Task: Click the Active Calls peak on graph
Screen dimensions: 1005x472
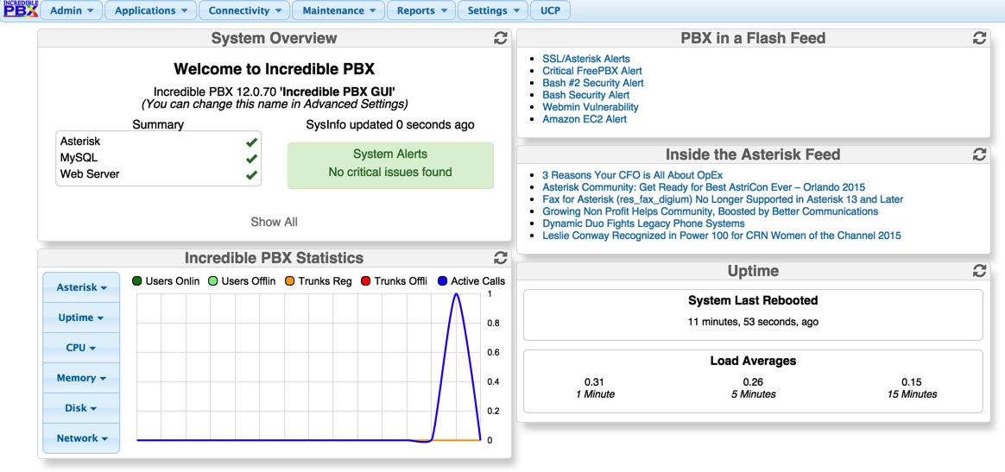Action: point(457,294)
